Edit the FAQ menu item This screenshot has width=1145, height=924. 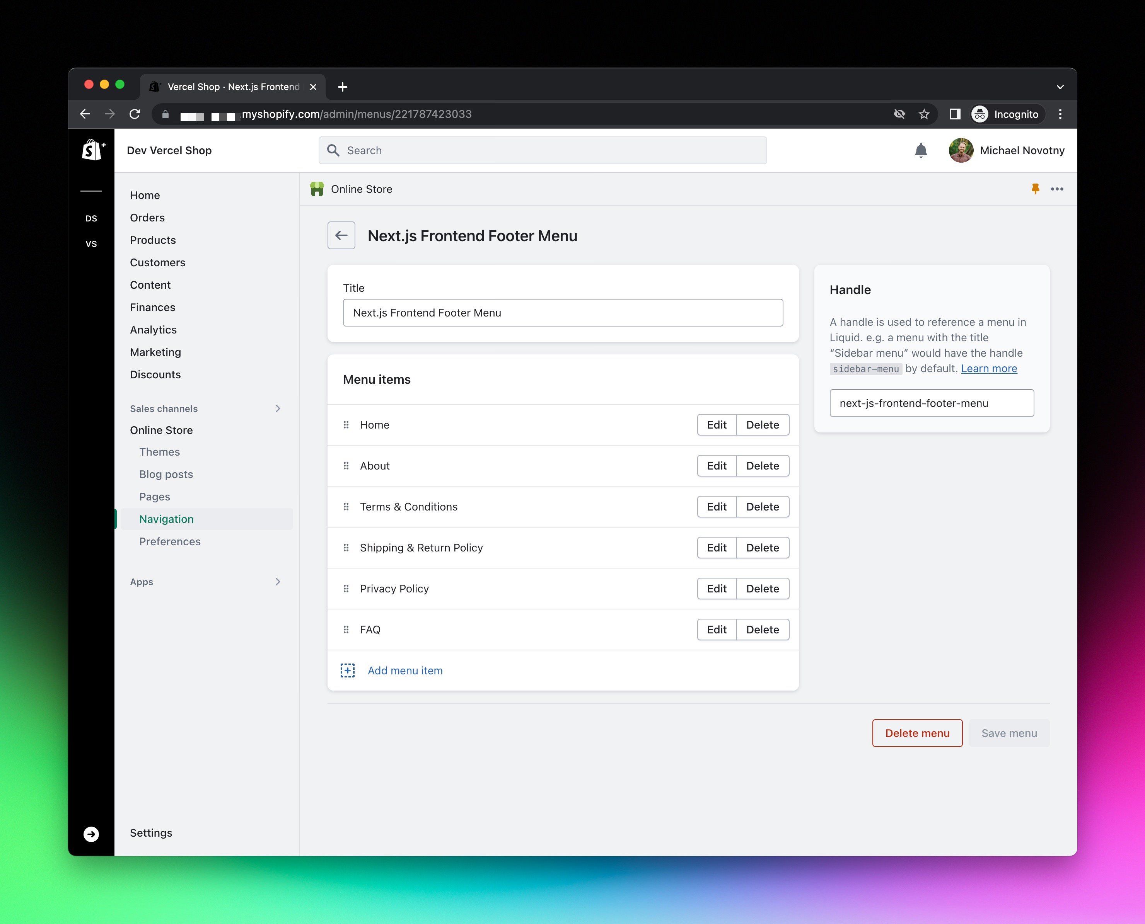(717, 630)
